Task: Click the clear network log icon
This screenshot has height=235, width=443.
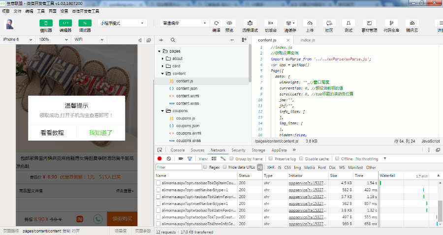Action: tap(168, 159)
